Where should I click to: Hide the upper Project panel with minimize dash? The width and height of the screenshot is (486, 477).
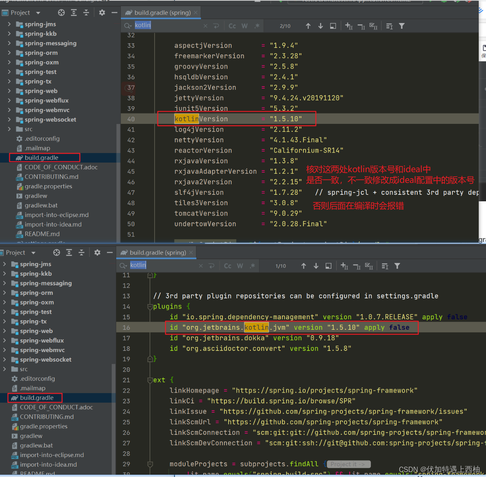click(114, 13)
